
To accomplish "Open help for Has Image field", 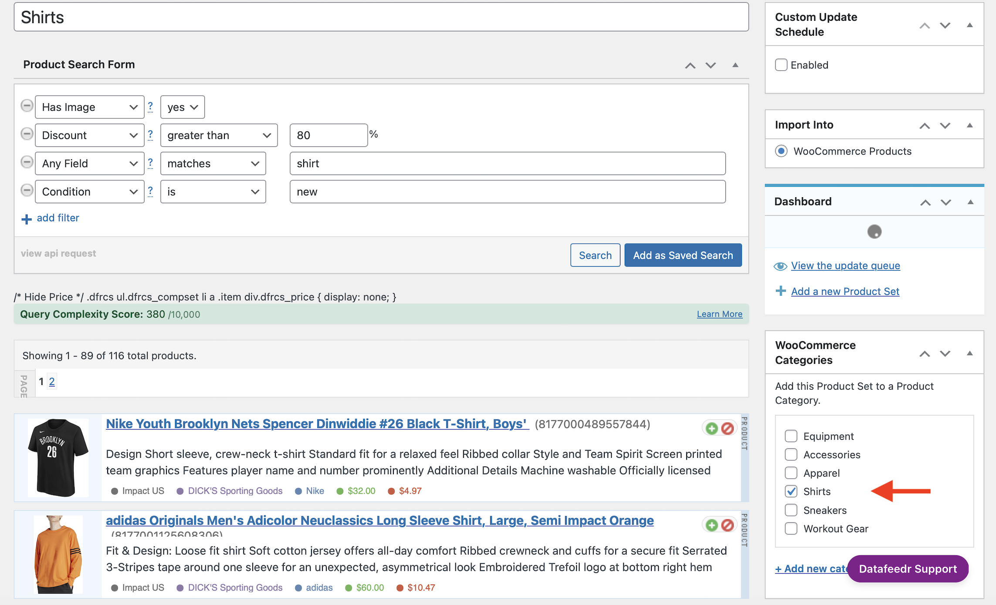I will 150,106.
